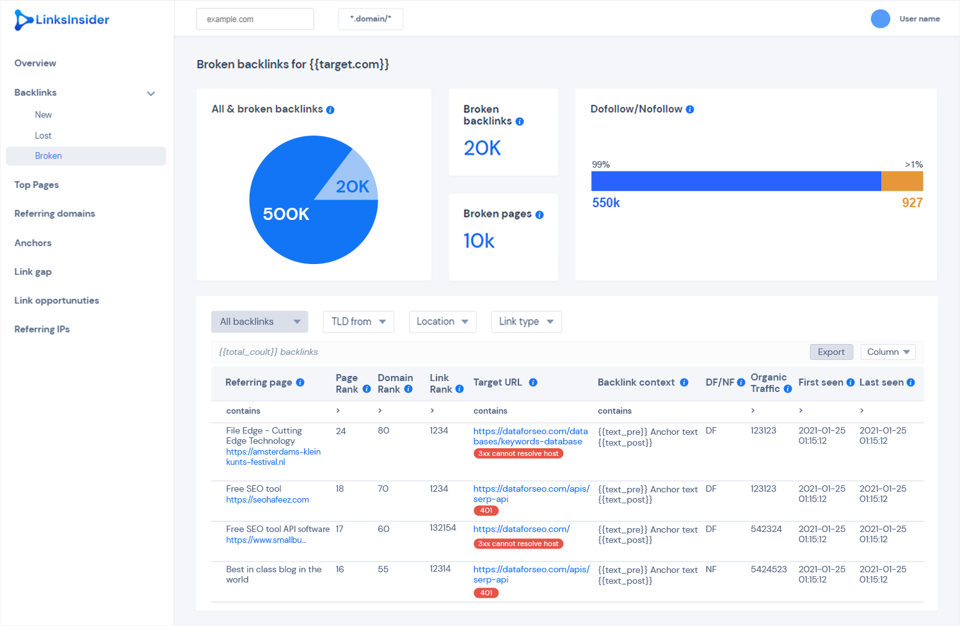Click info icon beside Dofollow/Nofollow
The image size is (960, 626).
pyautogui.click(x=690, y=109)
